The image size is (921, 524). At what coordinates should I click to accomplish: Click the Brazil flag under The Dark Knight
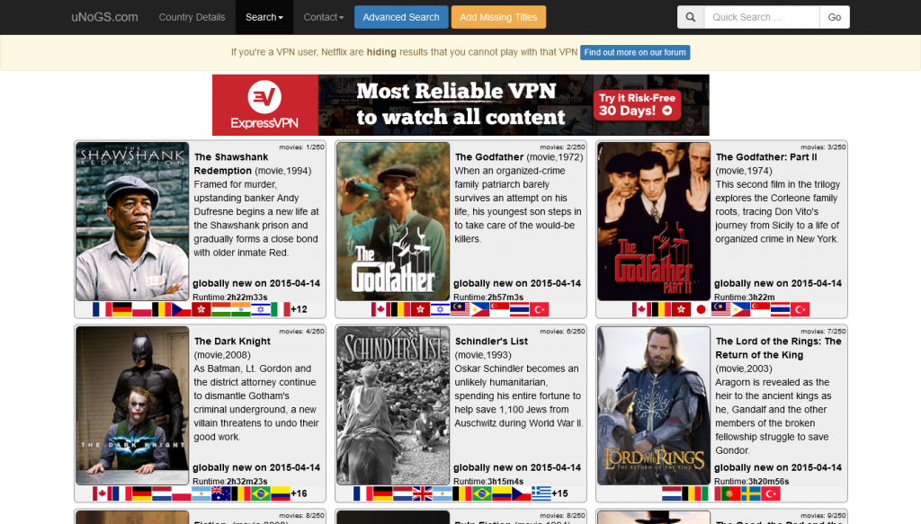[x=261, y=493]
